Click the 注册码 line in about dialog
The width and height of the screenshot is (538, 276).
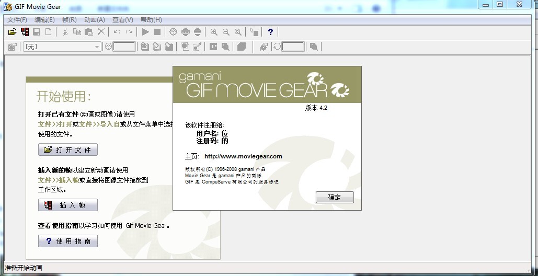pos(212,141)
